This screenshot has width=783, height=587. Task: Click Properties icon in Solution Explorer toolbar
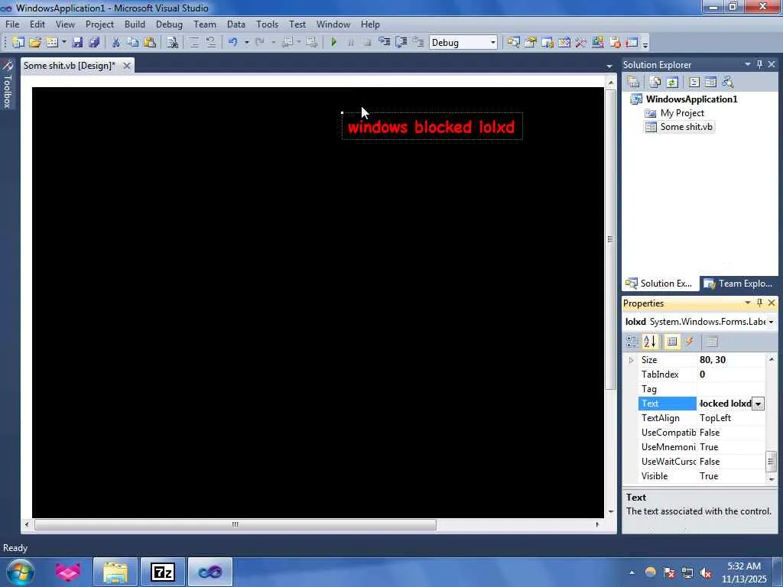633,82
